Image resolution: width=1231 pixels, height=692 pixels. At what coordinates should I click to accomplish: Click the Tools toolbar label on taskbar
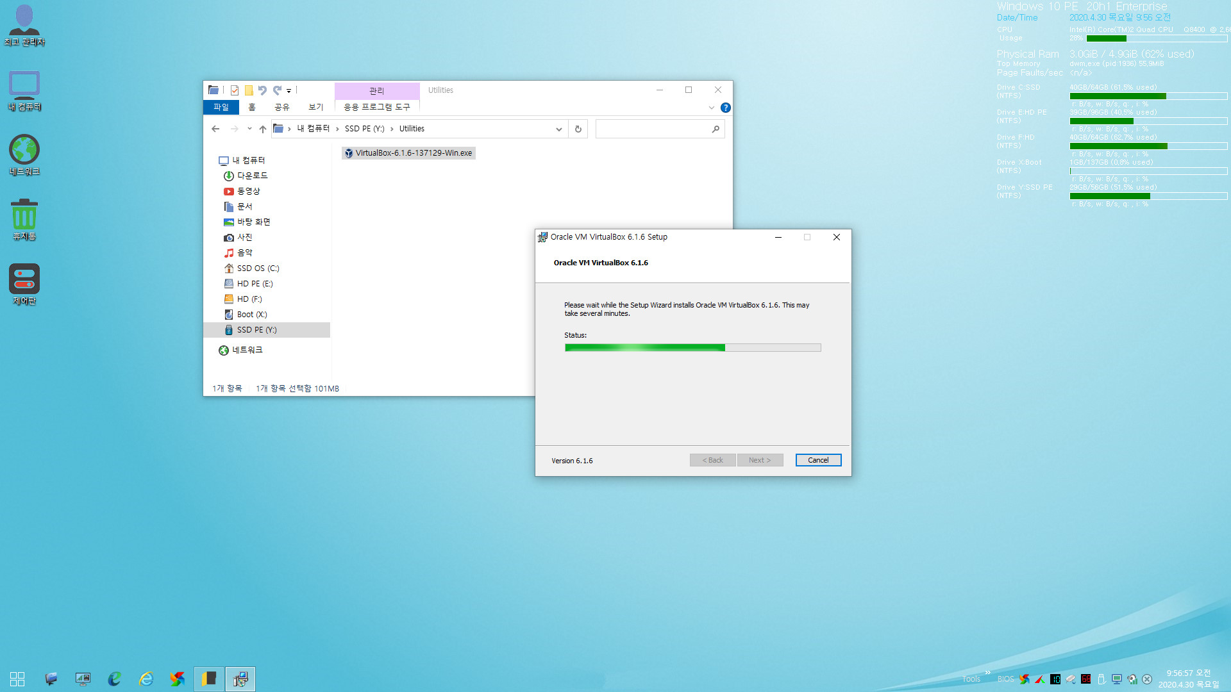[x=971, y=679]
